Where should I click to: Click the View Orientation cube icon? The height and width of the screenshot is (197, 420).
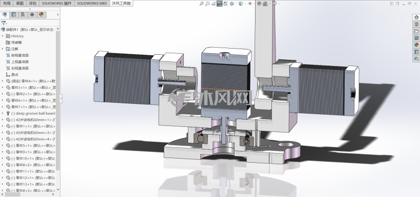coord(232,4)
